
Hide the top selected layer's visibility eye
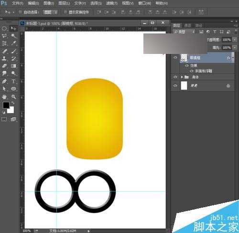click(x=175, y=58)
